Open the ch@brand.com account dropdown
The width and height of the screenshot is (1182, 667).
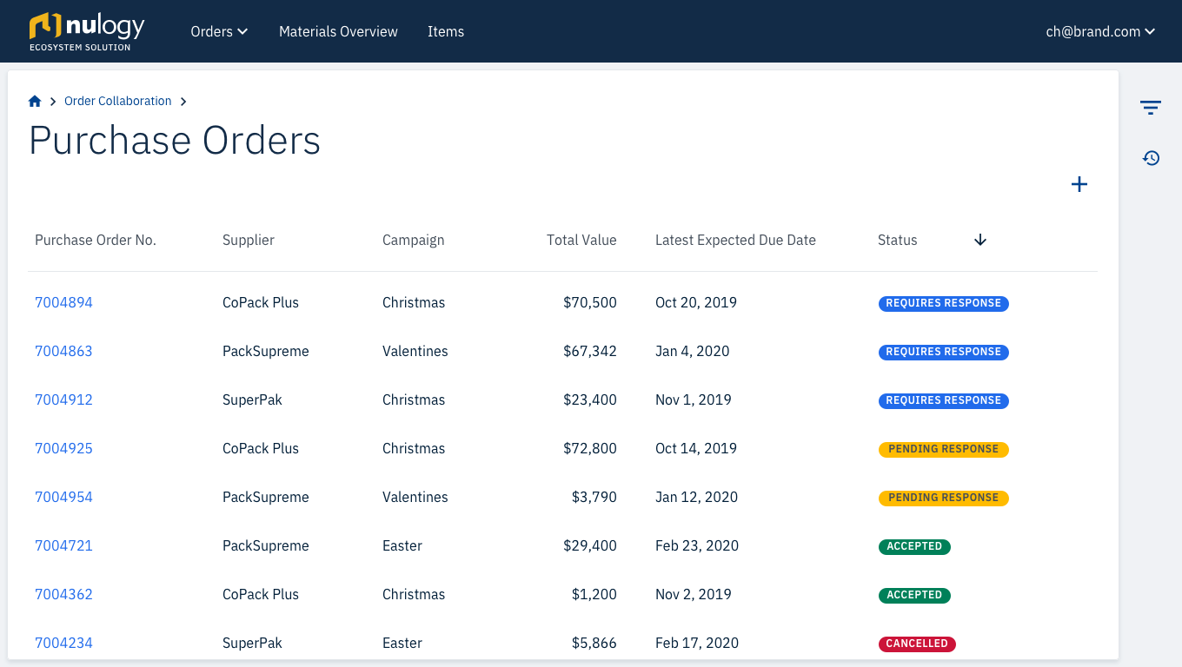click(x=1100, y=31)
